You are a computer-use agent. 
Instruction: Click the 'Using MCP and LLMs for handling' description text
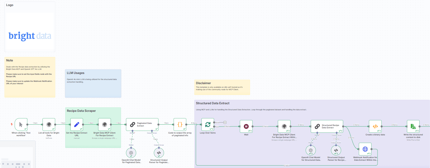[251, 110]
